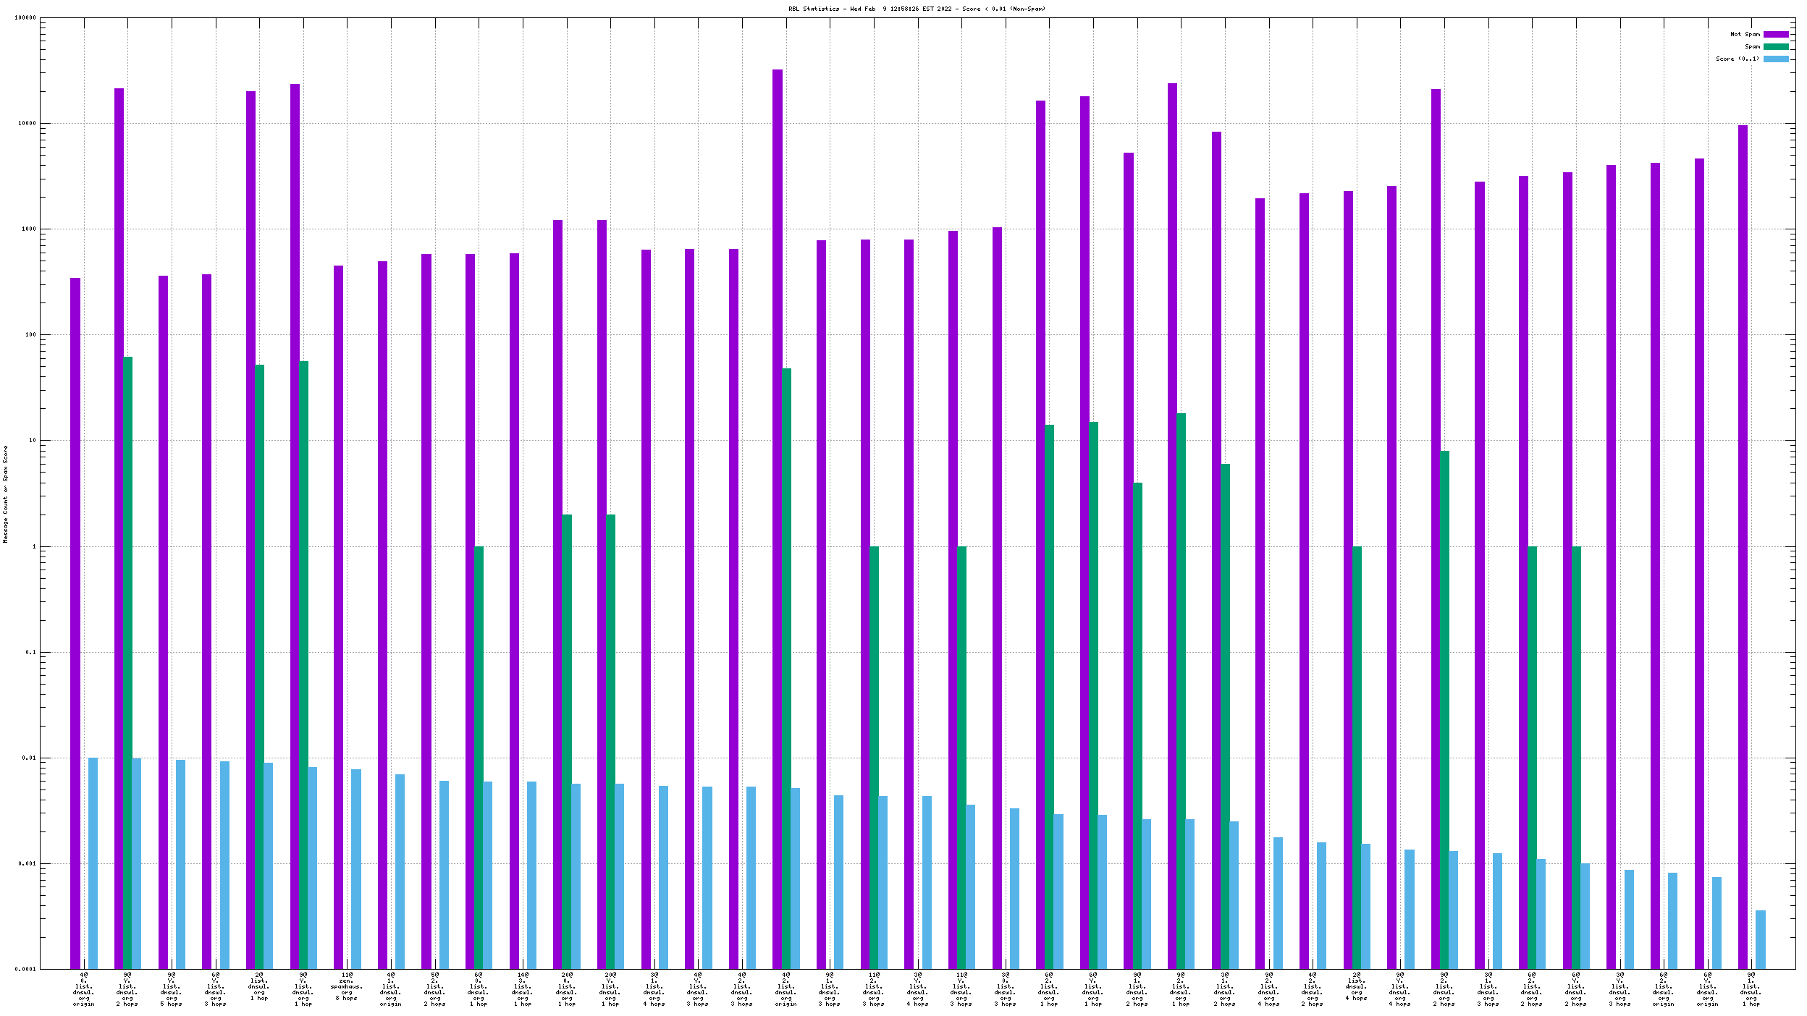Click the first '4@ 0.list.dnswl.org origin' label
This screenshot has width=1807, height=1016.
[84, 989]
